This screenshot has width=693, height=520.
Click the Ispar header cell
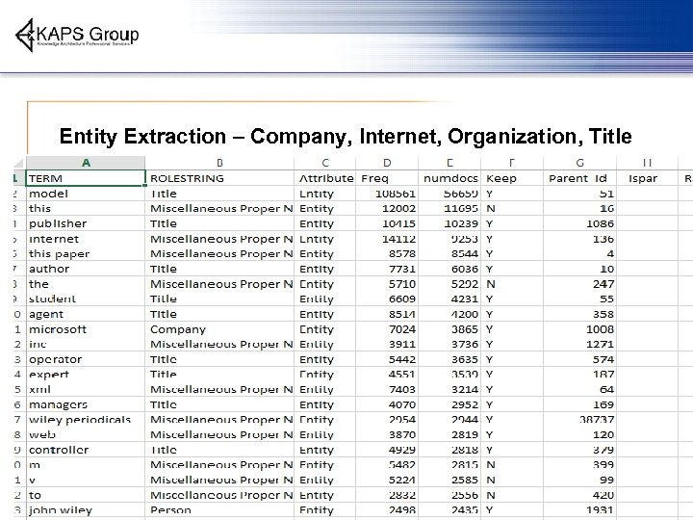point(647,178)
